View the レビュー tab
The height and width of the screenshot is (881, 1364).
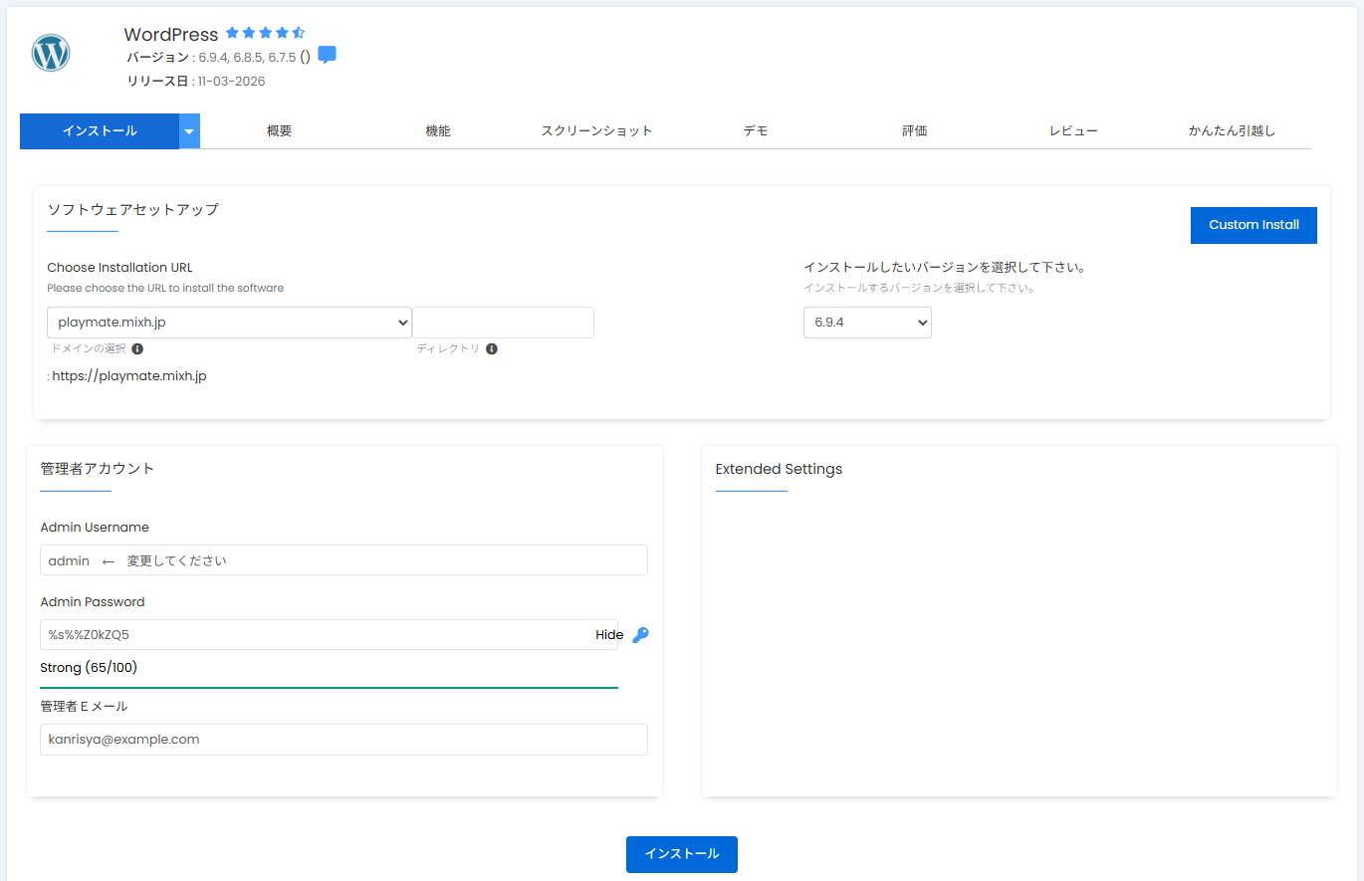tap(1073, 131)
